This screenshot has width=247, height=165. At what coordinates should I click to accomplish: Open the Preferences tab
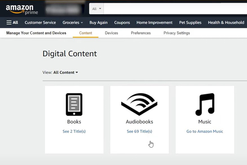141,33
